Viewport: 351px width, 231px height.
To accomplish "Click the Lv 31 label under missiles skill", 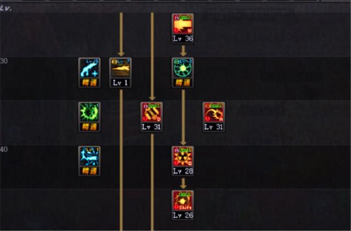I will (x=151, y=127).
